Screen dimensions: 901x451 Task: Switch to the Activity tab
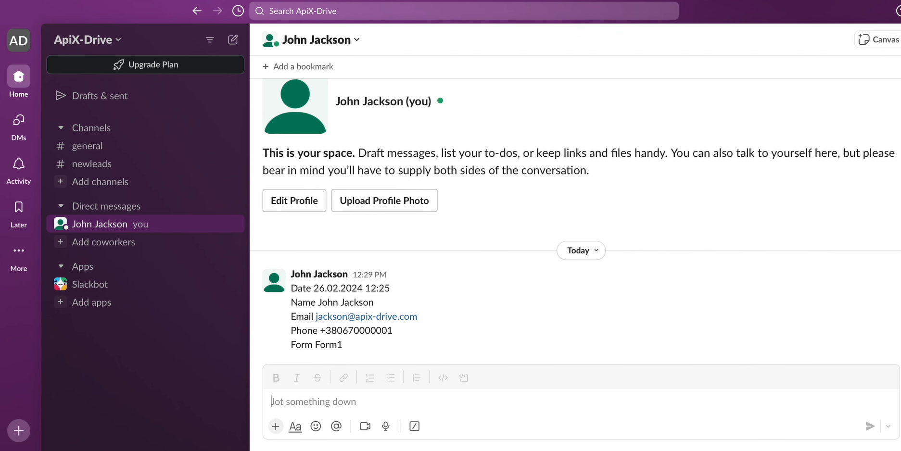pyautogui.click(x=18, y=169)
